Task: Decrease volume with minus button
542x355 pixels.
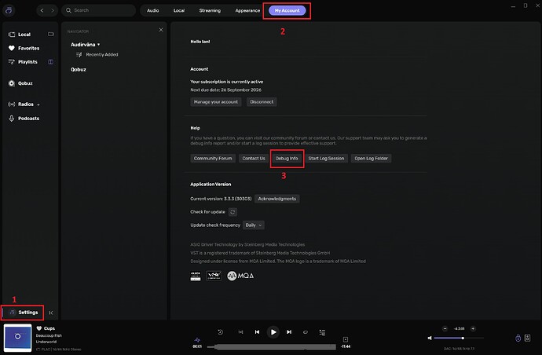Action: click(445, 329)
